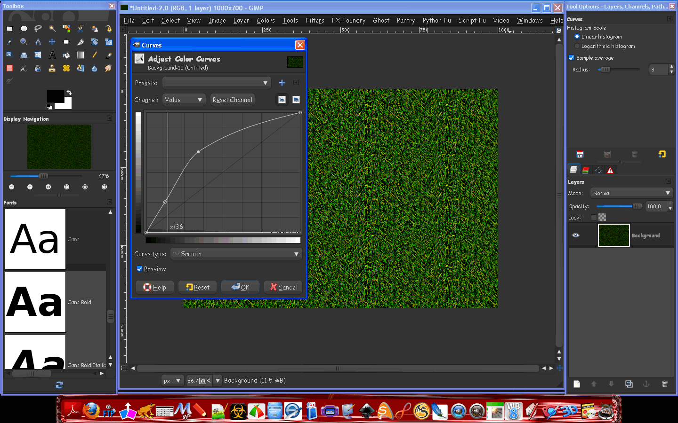Open the Colors menu
The height and width of the screenshot is (423, 678).
click(x=266, y=20)
